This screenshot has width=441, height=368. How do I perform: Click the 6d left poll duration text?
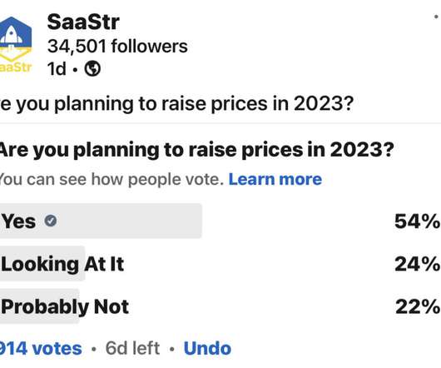(x=132, y=348)
